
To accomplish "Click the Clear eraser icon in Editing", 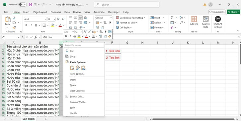I will [x=172, y=27].
